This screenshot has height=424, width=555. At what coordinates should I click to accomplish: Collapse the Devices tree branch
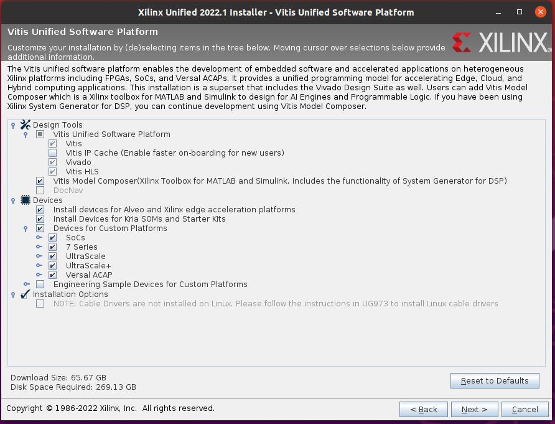13,200
